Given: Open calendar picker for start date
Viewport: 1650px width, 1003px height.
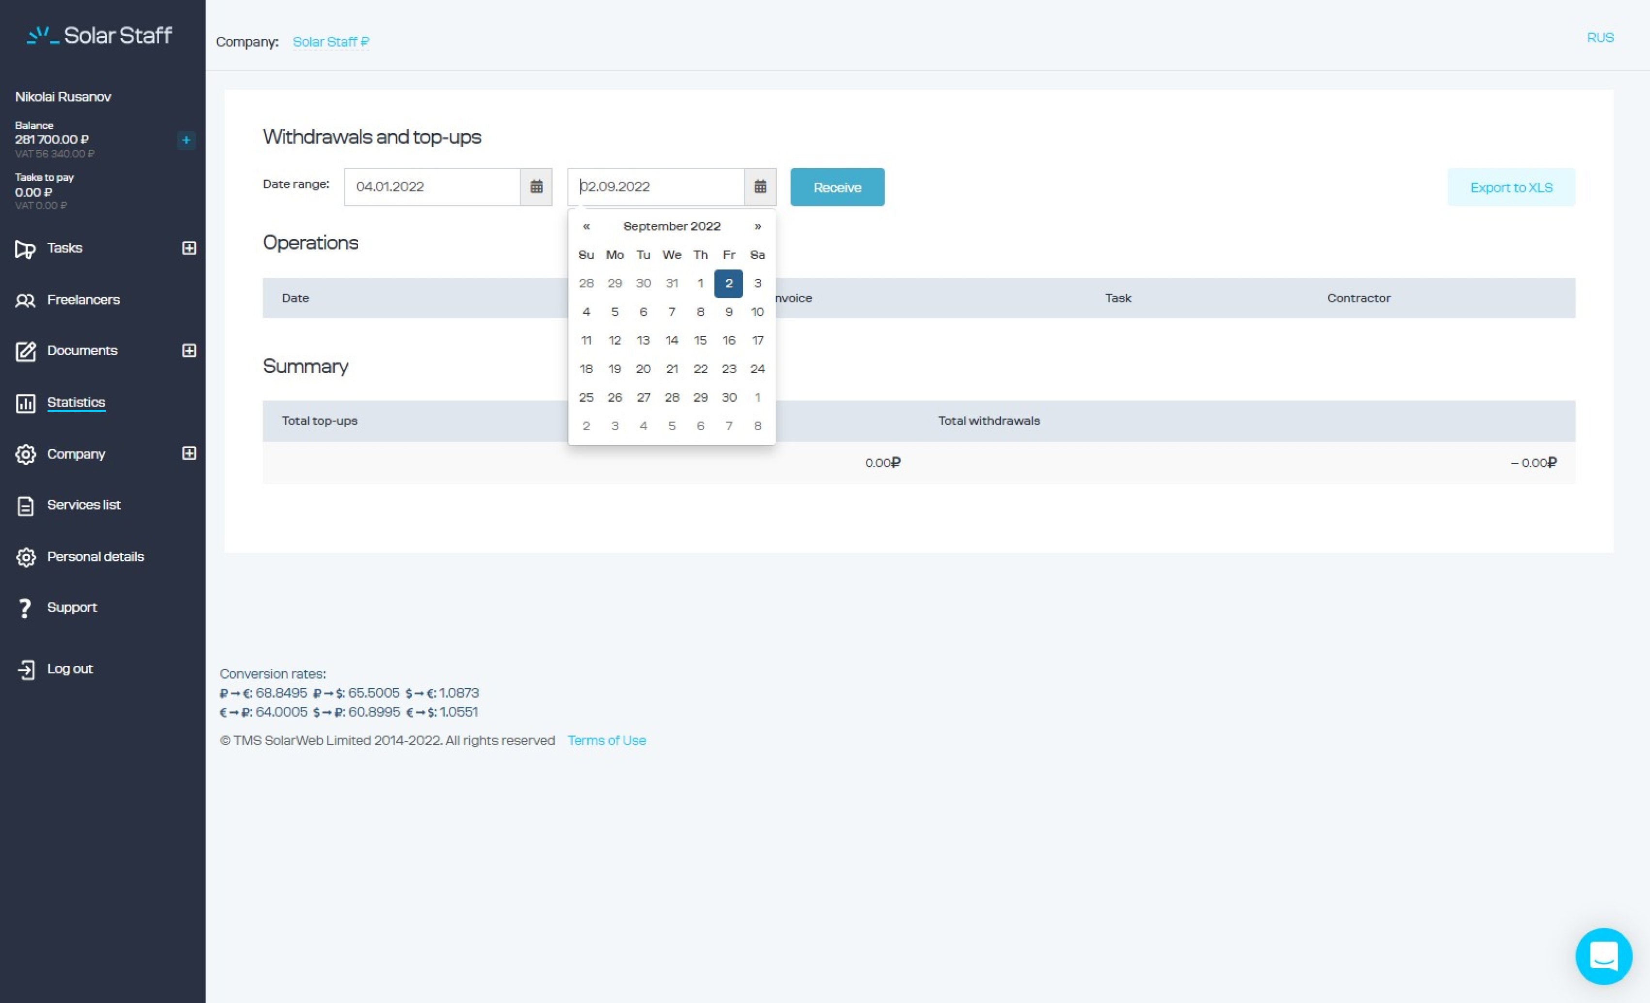Looking at the screenshot, I should [x=536, y=187].
